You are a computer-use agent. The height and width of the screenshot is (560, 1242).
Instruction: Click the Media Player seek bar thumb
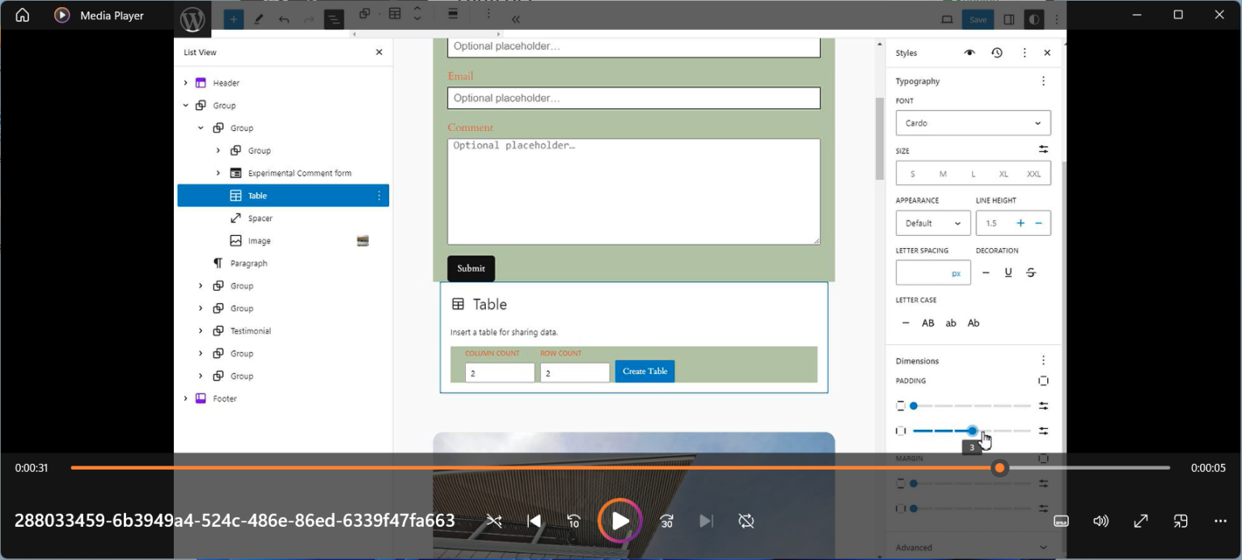click(1000, 468)
